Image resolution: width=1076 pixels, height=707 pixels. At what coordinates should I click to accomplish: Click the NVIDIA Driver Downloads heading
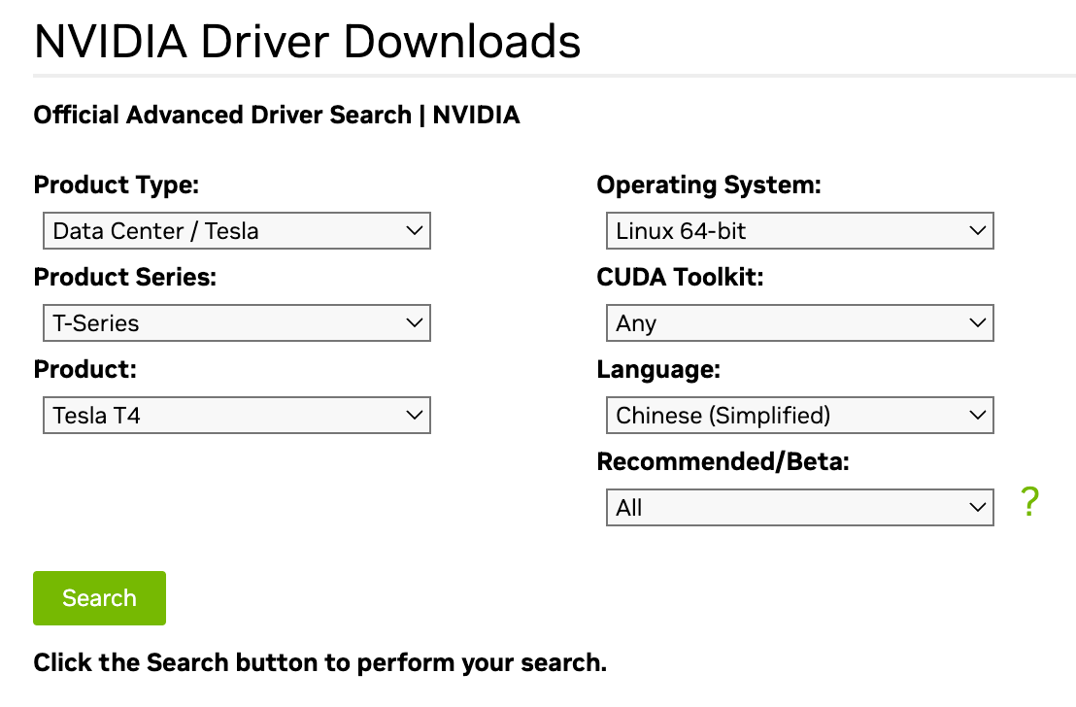307,42
